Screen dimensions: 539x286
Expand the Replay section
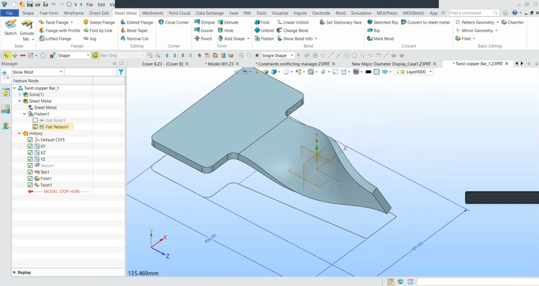point(15,273)
